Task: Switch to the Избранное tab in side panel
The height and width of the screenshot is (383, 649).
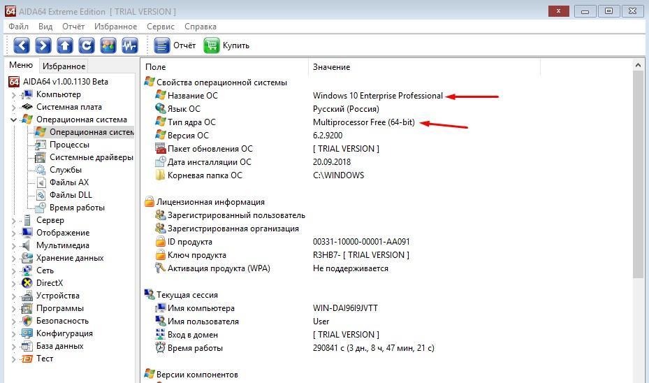Action: pos(64,66)
